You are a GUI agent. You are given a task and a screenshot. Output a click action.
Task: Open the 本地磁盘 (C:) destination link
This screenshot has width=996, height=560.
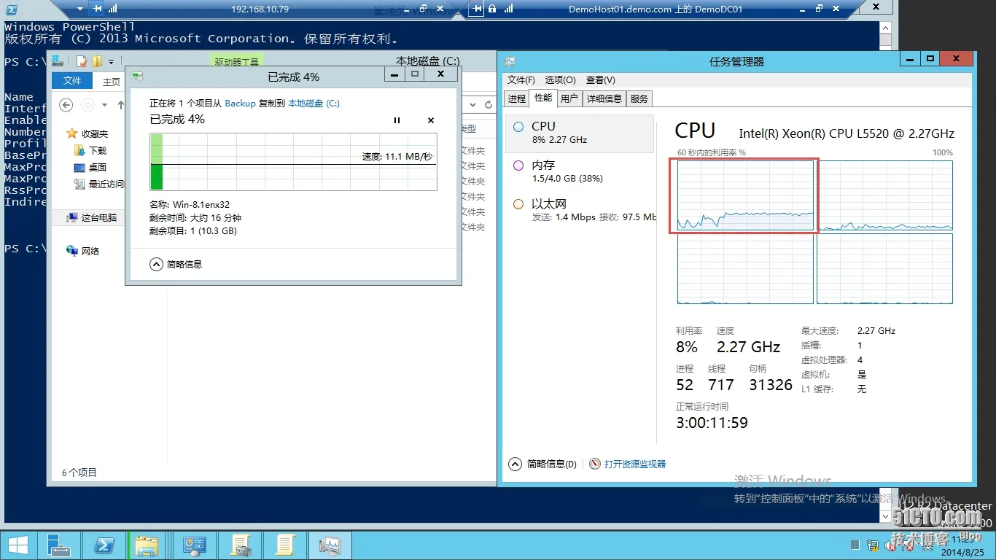tap(314, 104)
